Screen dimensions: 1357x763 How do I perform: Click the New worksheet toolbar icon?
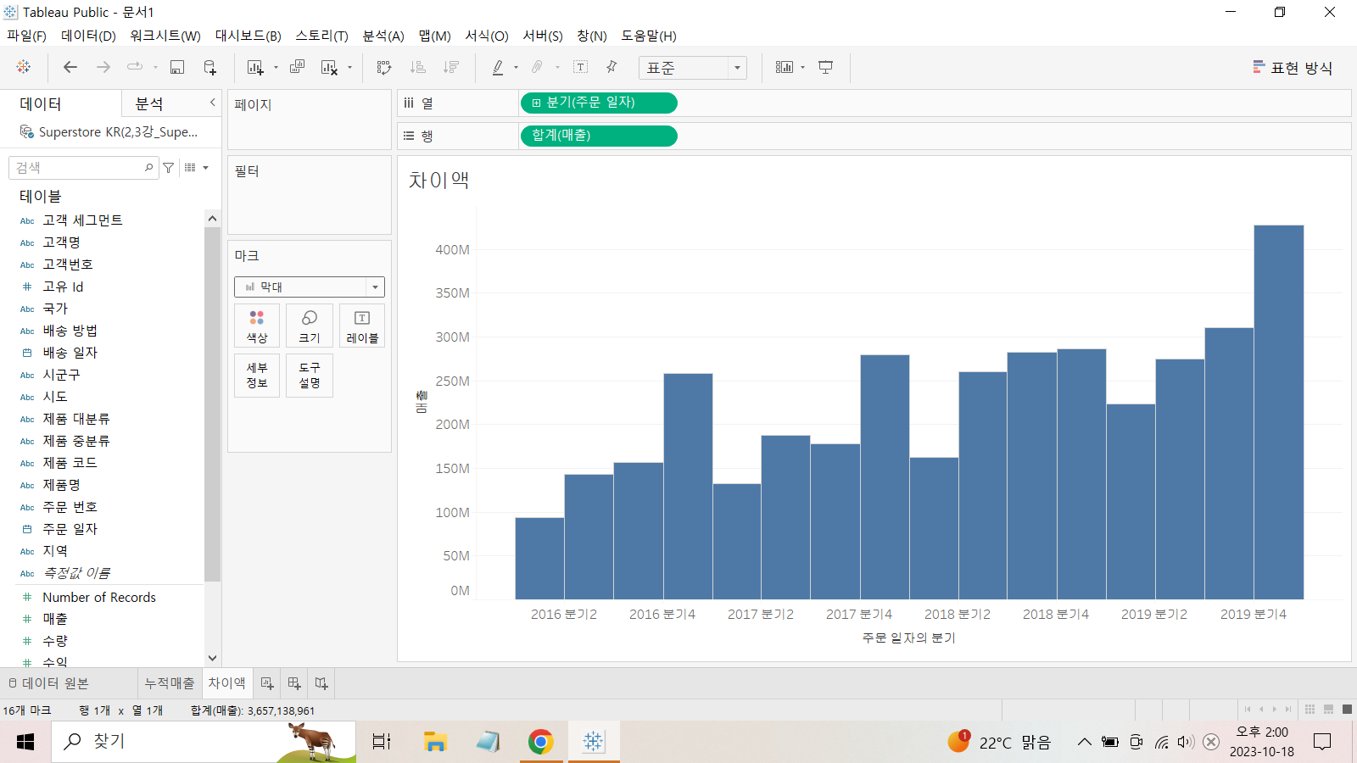[255, 67]
